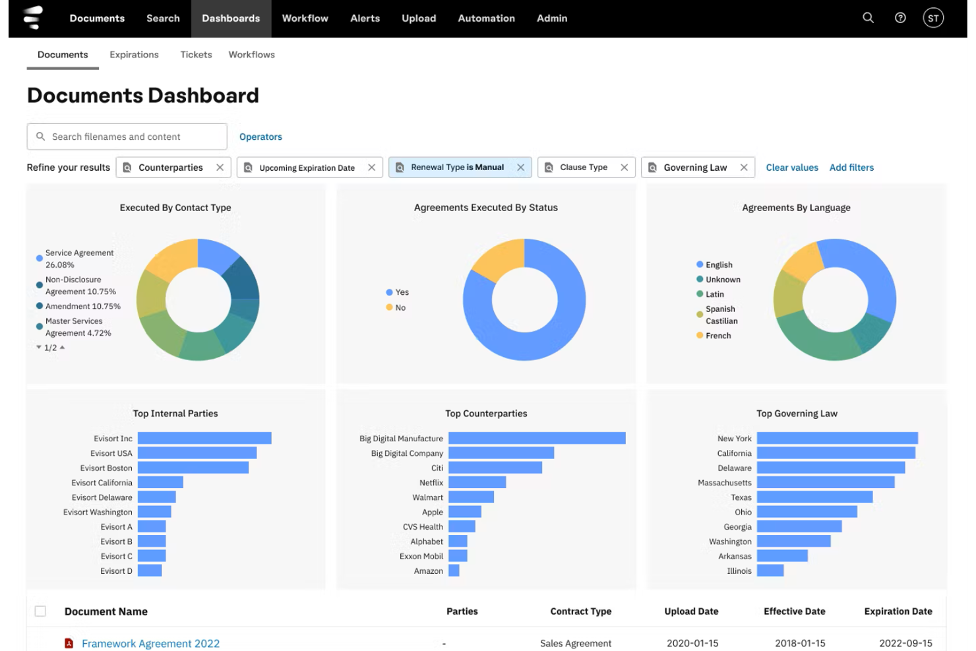Click the PDF icon beside Framework Agreement 2022

pos(69,643)
